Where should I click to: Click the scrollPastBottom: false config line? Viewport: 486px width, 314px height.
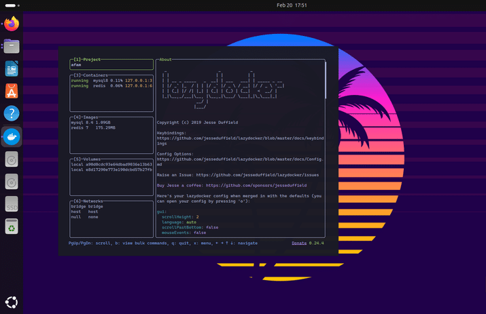(190, 228)
